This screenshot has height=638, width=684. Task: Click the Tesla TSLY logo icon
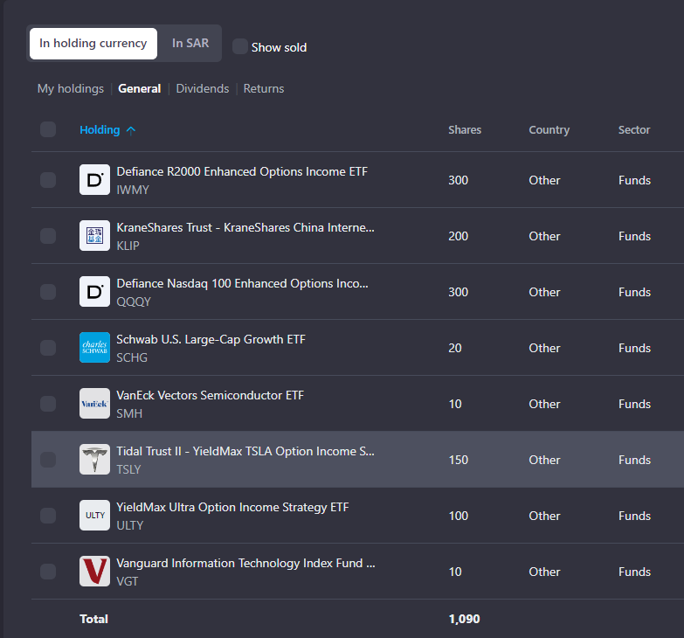click(x=94, y=459)
